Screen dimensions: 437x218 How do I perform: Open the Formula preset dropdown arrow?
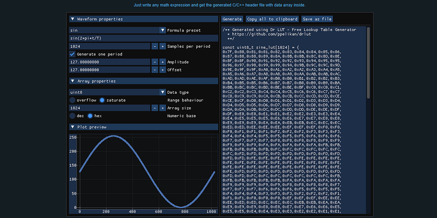pos(163,30)
